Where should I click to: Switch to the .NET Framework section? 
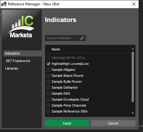click(x=18, y=61)
